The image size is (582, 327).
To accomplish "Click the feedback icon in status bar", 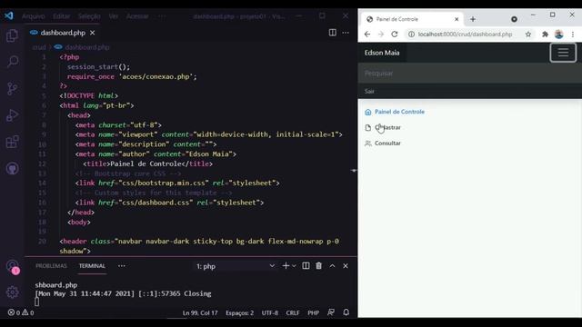I will tap(331, 312).
